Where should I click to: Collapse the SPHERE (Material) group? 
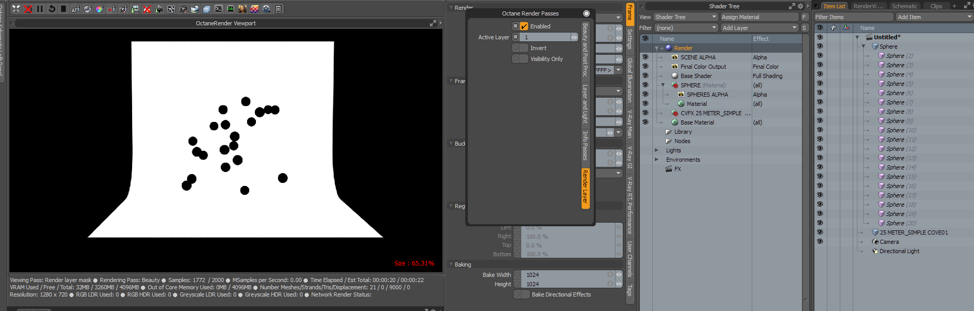pyautogui.click(x=663, y=85)
